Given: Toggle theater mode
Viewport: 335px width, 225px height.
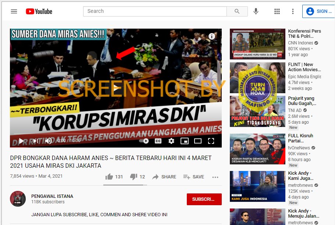Looking at the screenshot, I should click(x=198, y=141).
